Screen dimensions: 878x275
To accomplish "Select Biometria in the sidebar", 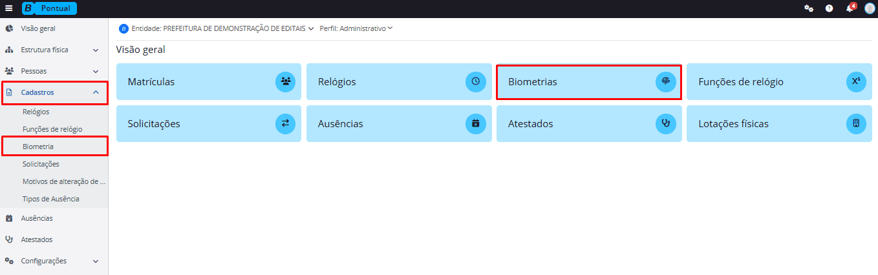I will point(38,147).
